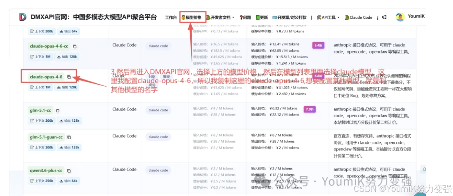Click 上下文 200k badge under glm-5.1-cc

(x=42, y=121)
